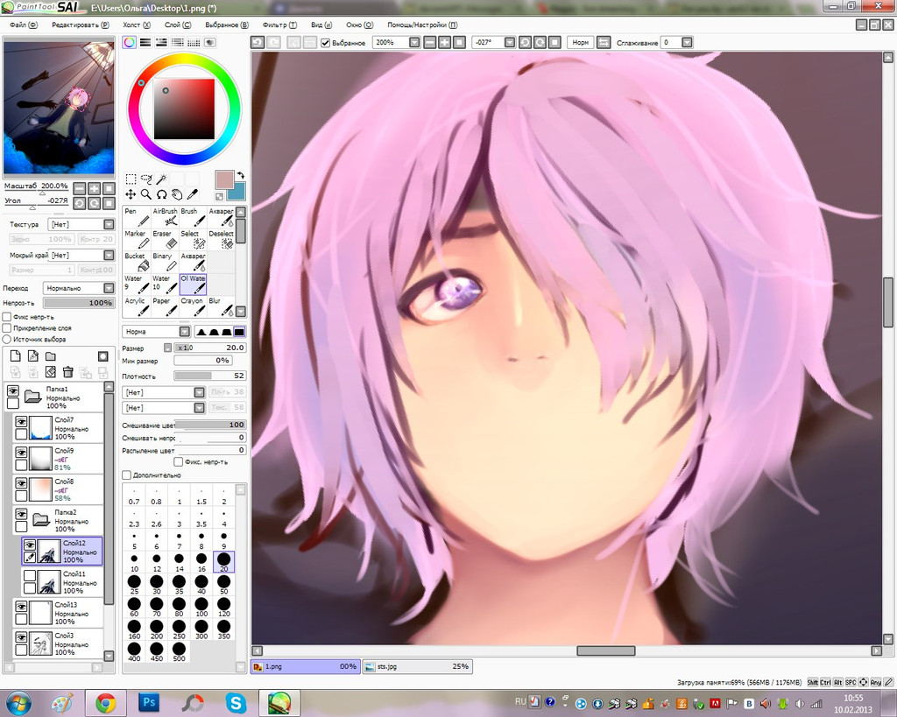Choose the Paper brush tool
897x717 pixels.
165,306
